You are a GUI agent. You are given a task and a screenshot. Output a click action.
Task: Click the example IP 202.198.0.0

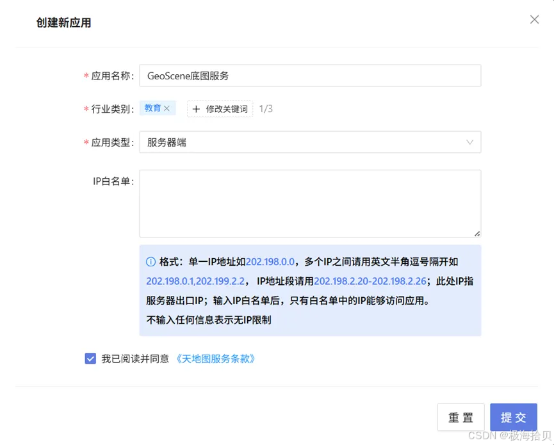pyautogui.click(x=270, y=262)
